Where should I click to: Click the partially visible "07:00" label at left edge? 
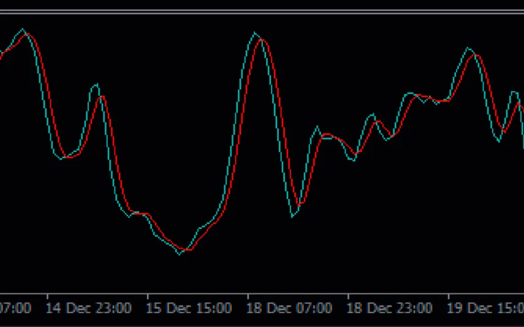(x=15, y=308)
